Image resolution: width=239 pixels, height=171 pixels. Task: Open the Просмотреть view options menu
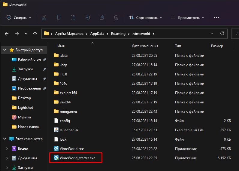[187, 18]
